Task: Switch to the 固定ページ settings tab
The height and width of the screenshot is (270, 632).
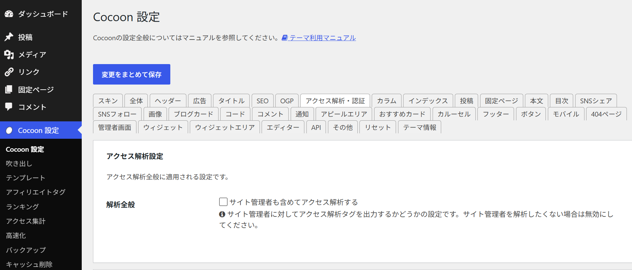Action: click(x=502, y=101)
